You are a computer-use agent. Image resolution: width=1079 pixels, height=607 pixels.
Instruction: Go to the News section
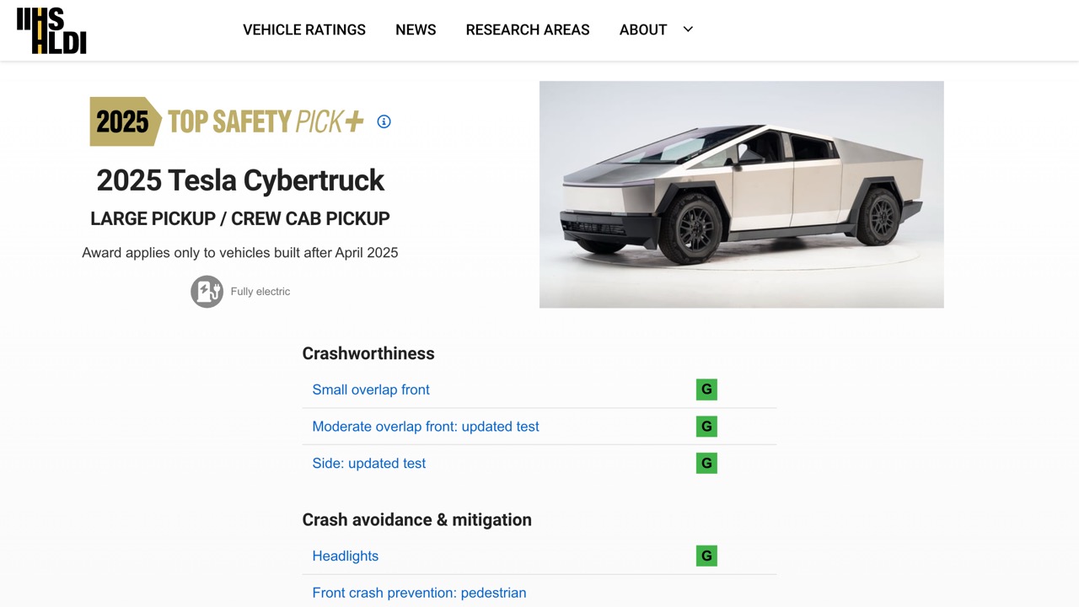pos(416,30)
